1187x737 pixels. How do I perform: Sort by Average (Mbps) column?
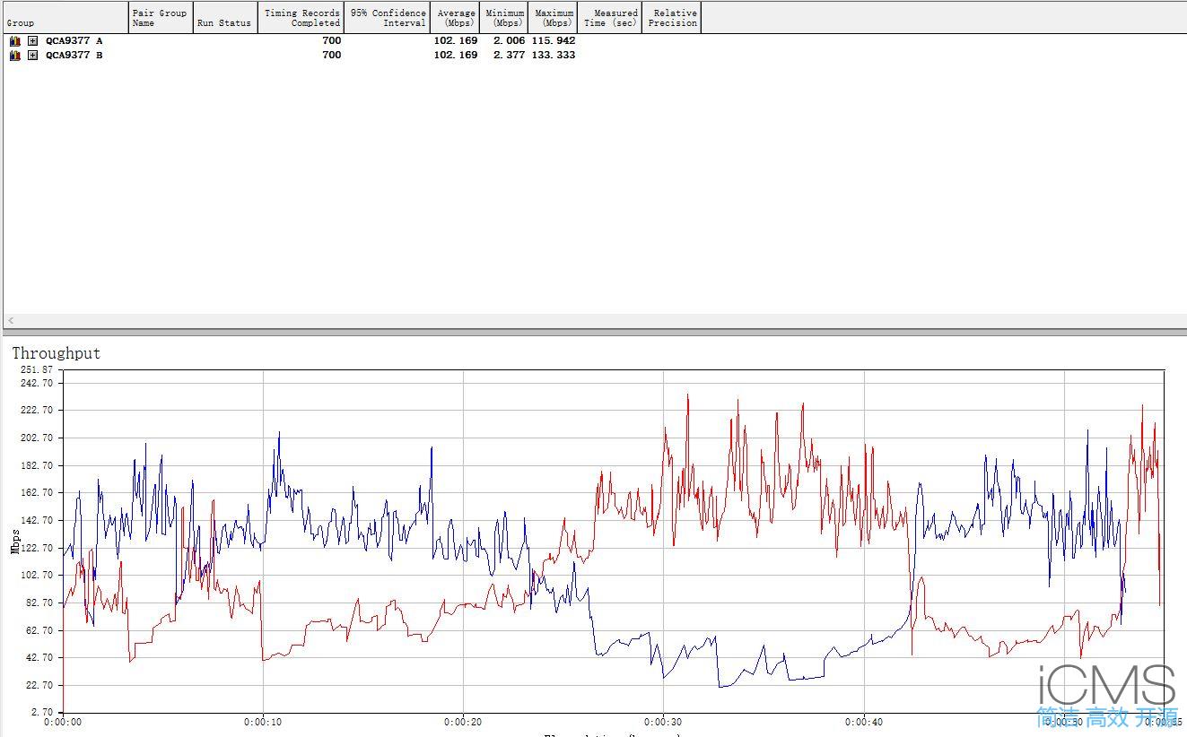(456, 18)
